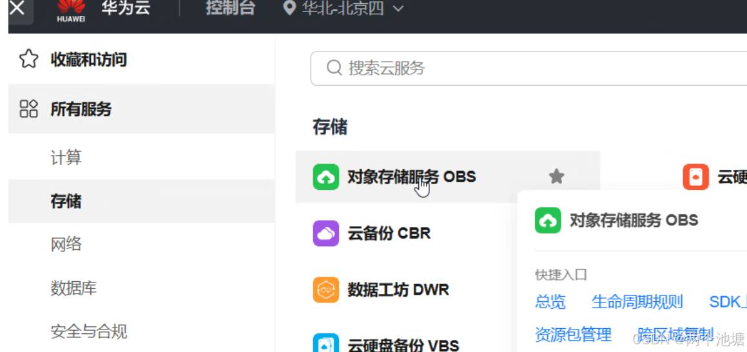
Task: Close the service menu with X icon
Action: 17,8
